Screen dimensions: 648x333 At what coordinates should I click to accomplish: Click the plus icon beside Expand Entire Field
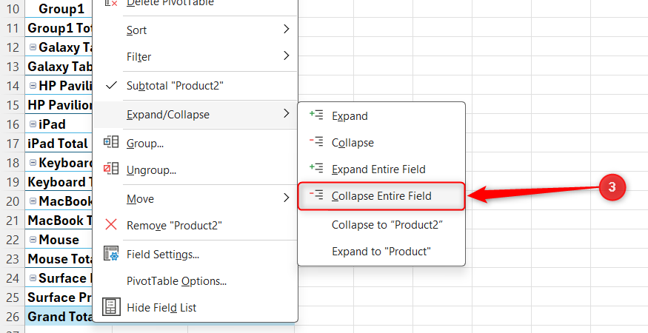(316, 168)
